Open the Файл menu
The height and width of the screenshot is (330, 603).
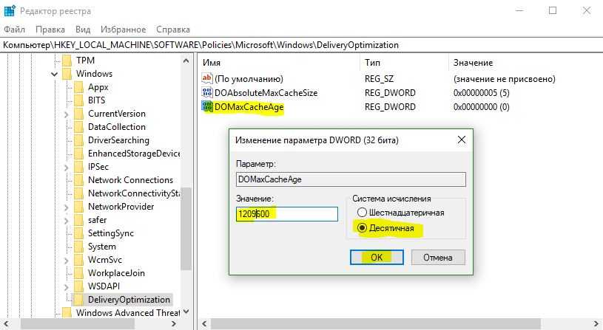coord(14,30)
